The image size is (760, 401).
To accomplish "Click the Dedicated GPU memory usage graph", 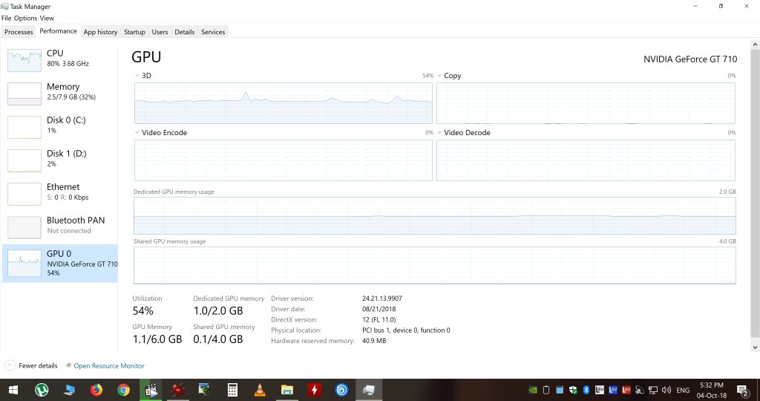I will pos(435,215).
